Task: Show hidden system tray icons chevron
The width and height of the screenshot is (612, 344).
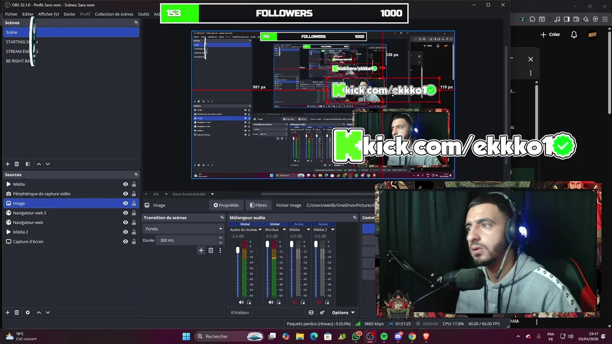Action: (x=518, y=336)
